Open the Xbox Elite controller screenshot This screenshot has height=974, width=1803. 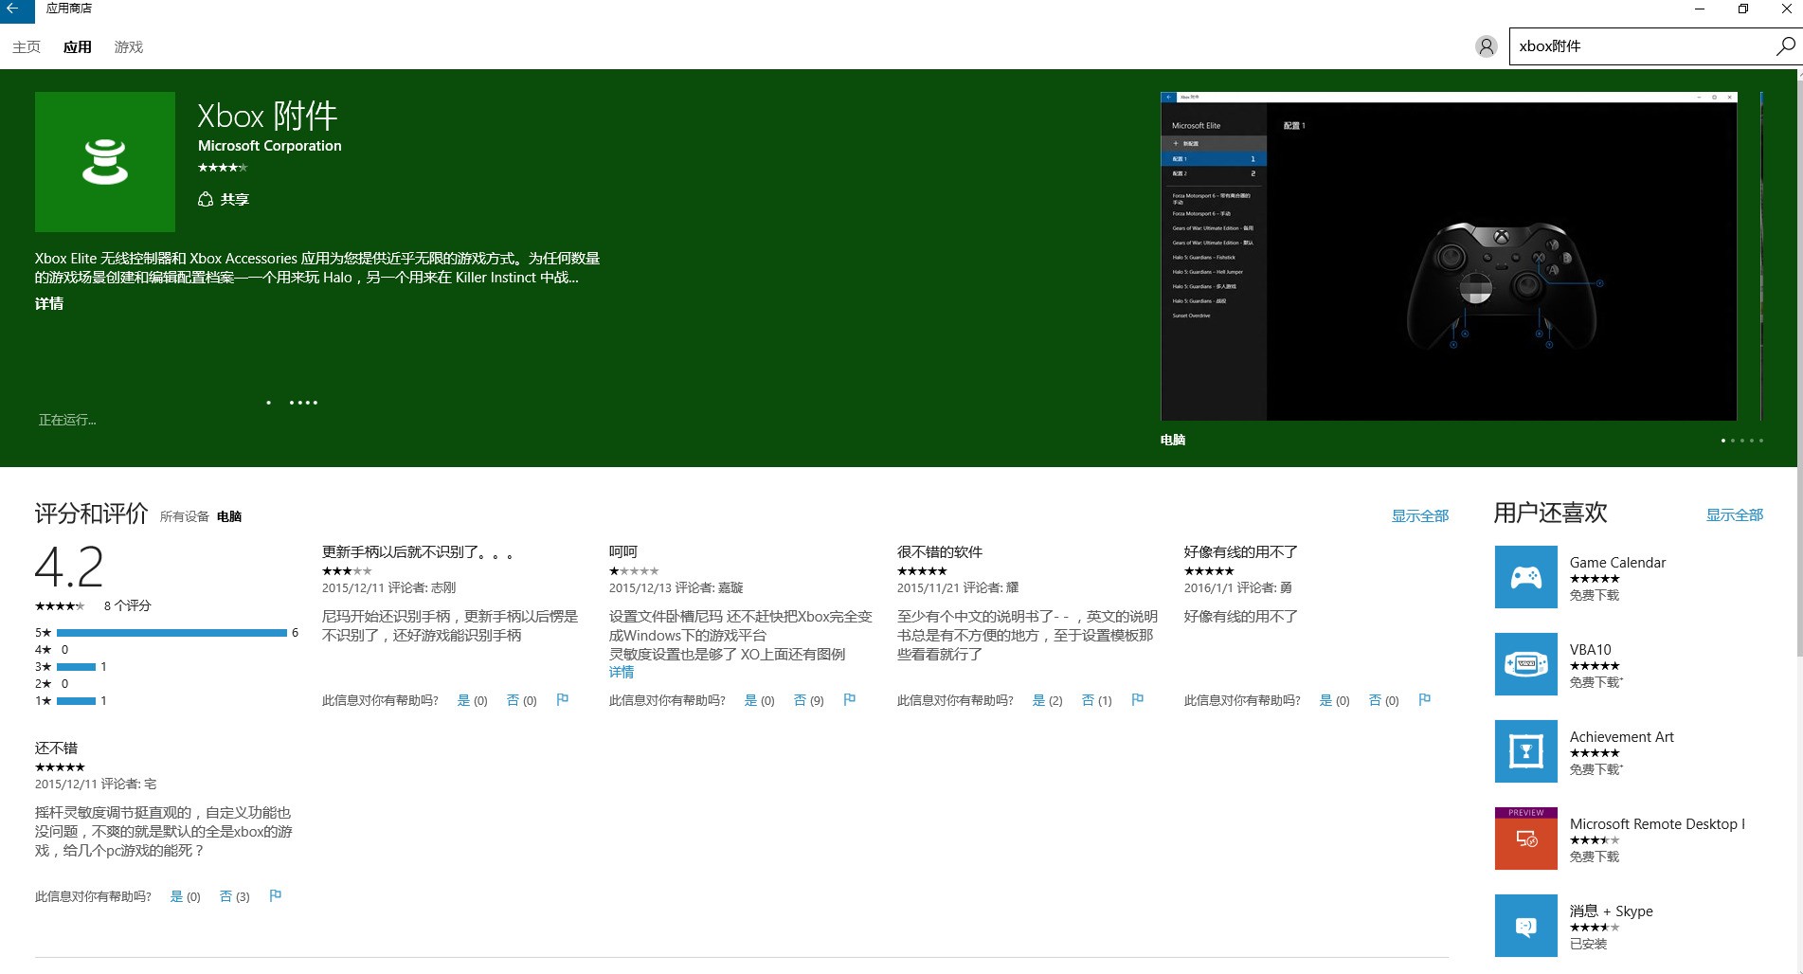pyautogui.click(x=1449, y=256)
